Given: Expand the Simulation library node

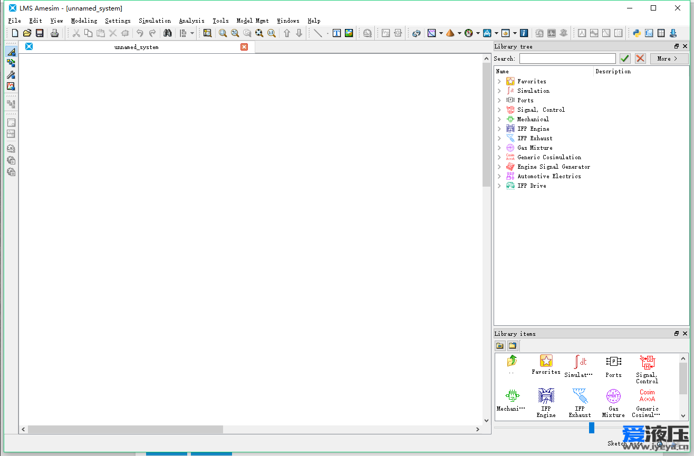Looking at the screenshot, I should (499, 91).
